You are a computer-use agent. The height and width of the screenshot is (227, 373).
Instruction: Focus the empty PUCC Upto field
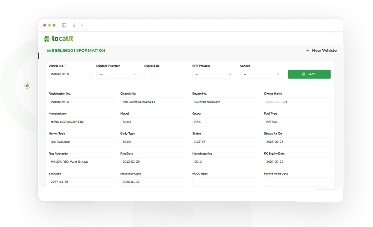226,182
